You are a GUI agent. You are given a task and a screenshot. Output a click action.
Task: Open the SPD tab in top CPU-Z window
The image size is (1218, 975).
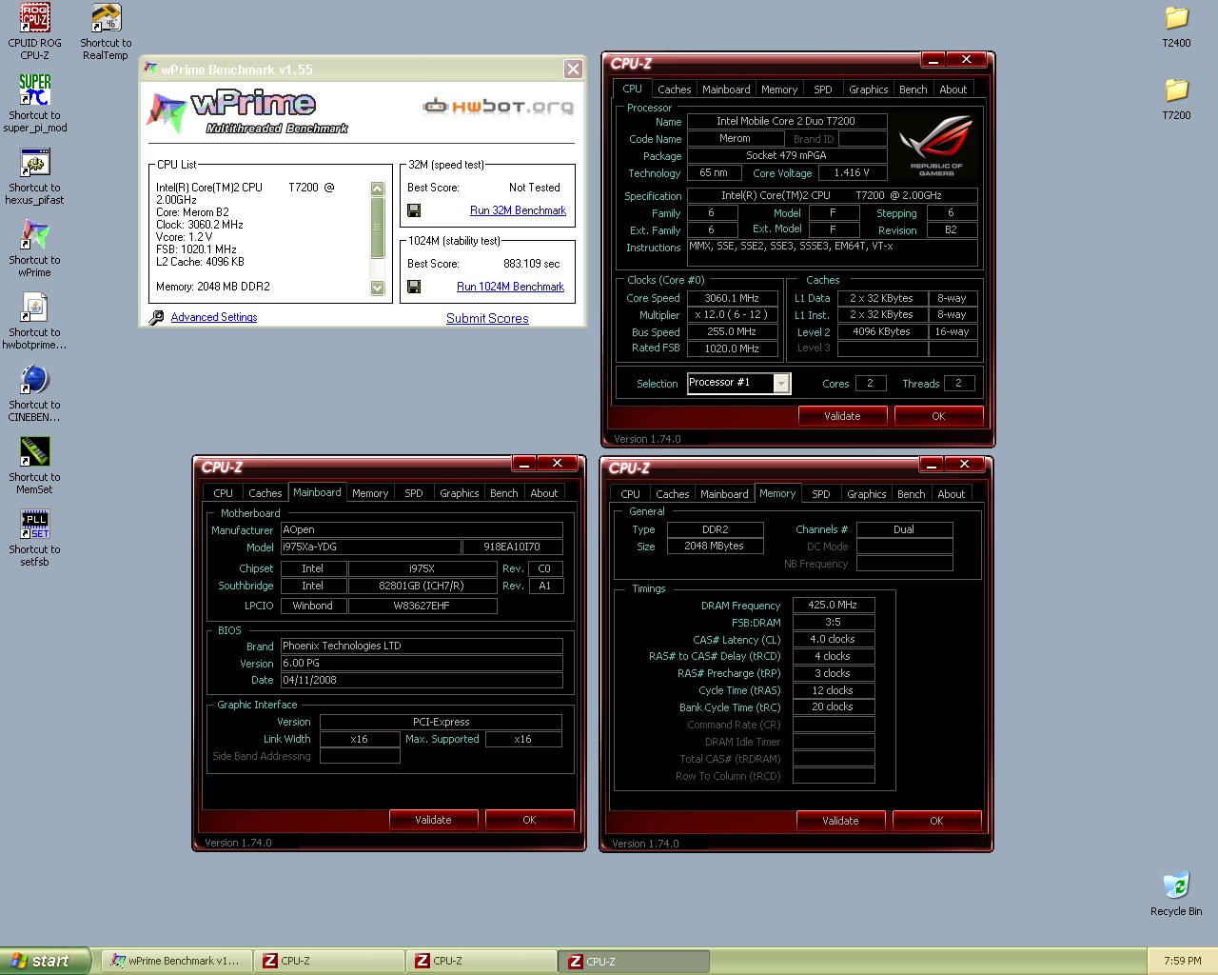pos(822,90)
